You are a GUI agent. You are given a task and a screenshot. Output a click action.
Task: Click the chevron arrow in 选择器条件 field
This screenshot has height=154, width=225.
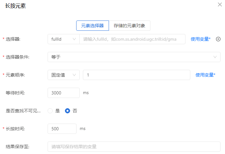[x=215, y=57]
